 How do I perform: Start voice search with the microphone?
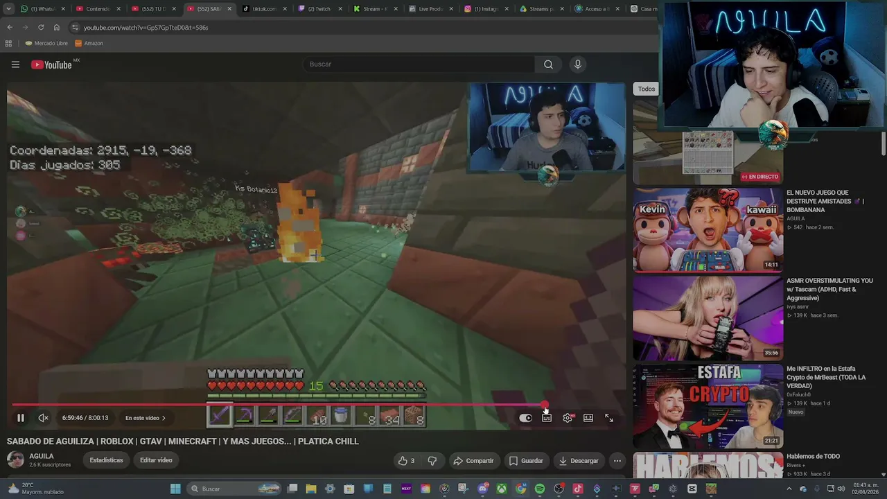click(578, 64)
